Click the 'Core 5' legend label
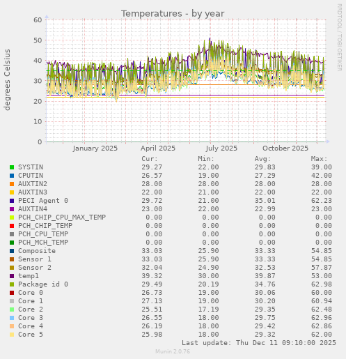Image resolution: width=346 pixels, height=359 pixels. [x=31, y=335]
